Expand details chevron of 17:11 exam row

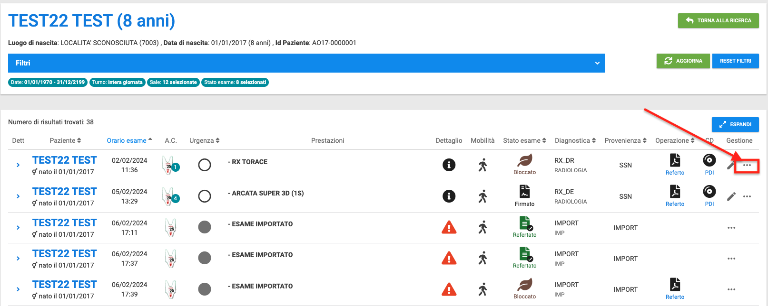(18, 228)
